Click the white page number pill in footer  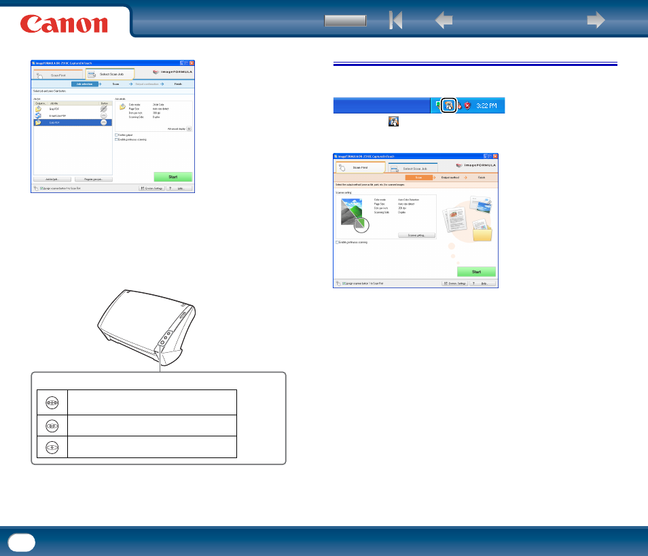(x=22, y=542)
